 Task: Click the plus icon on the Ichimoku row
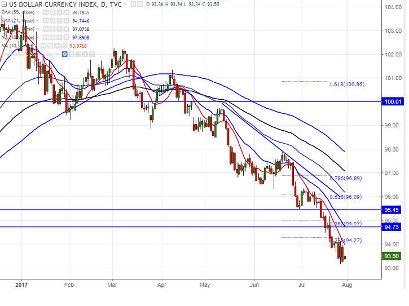(x=85, y=54)
